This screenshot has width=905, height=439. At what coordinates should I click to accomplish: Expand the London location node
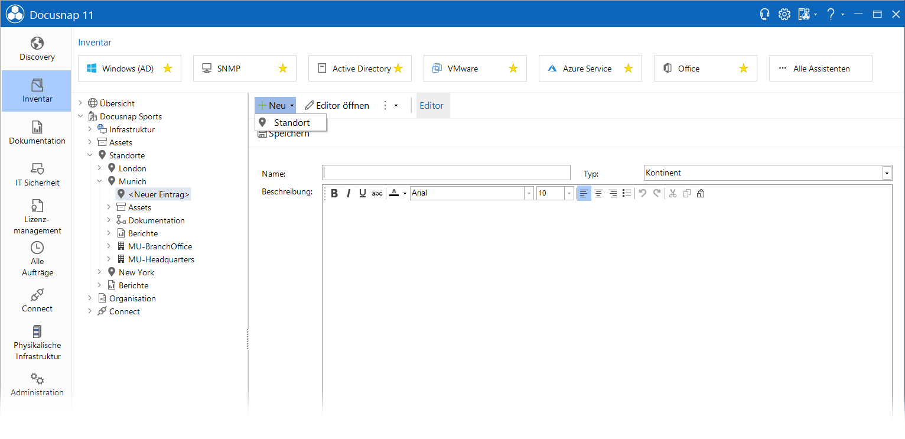(99, 168)
